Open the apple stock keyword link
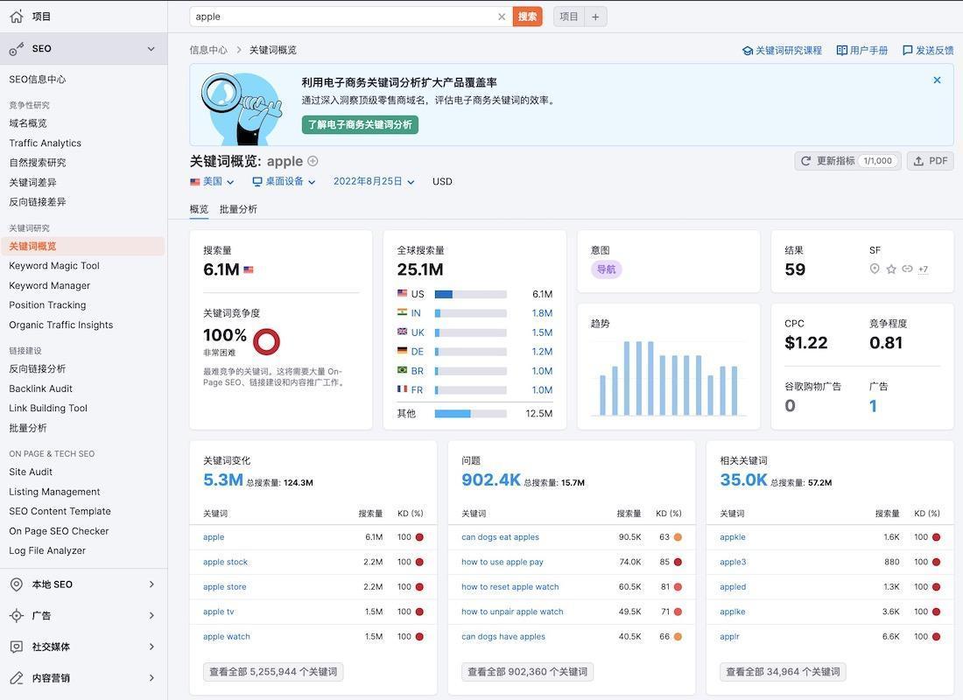 pos(225,563)
